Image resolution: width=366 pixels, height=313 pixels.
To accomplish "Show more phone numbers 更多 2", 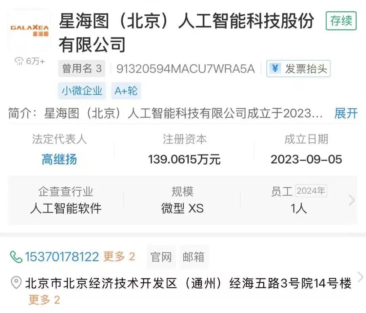I will pos(119,256).
